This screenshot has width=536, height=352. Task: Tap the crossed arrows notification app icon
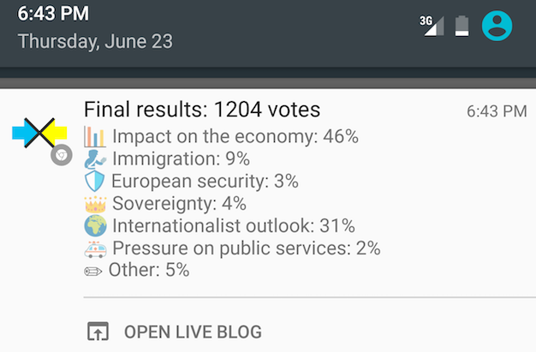[39, 132]
